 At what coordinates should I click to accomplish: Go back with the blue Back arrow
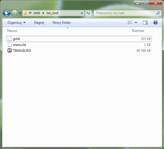coord(6,13)
